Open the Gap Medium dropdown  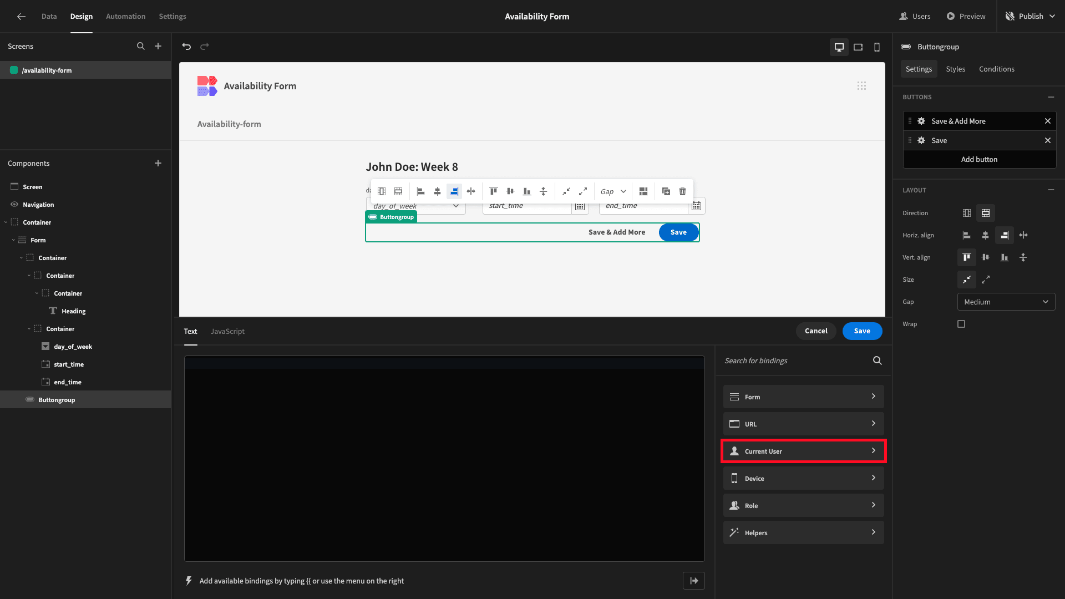tap(1006, 302)
